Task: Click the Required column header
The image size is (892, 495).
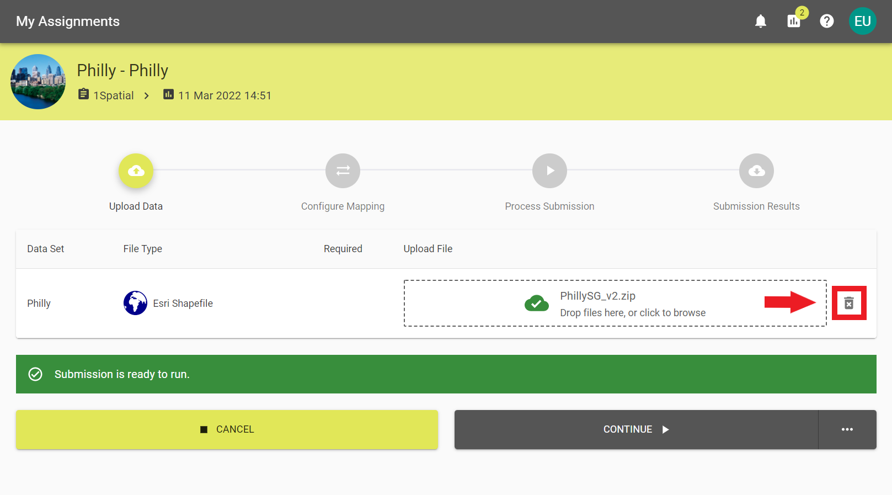Action: pyautogui.click(x=343, y=249)
